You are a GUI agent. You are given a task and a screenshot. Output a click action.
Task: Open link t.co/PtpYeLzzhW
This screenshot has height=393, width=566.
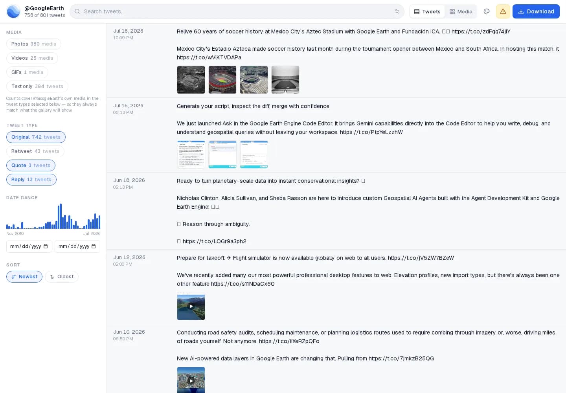tap(371, 132)
